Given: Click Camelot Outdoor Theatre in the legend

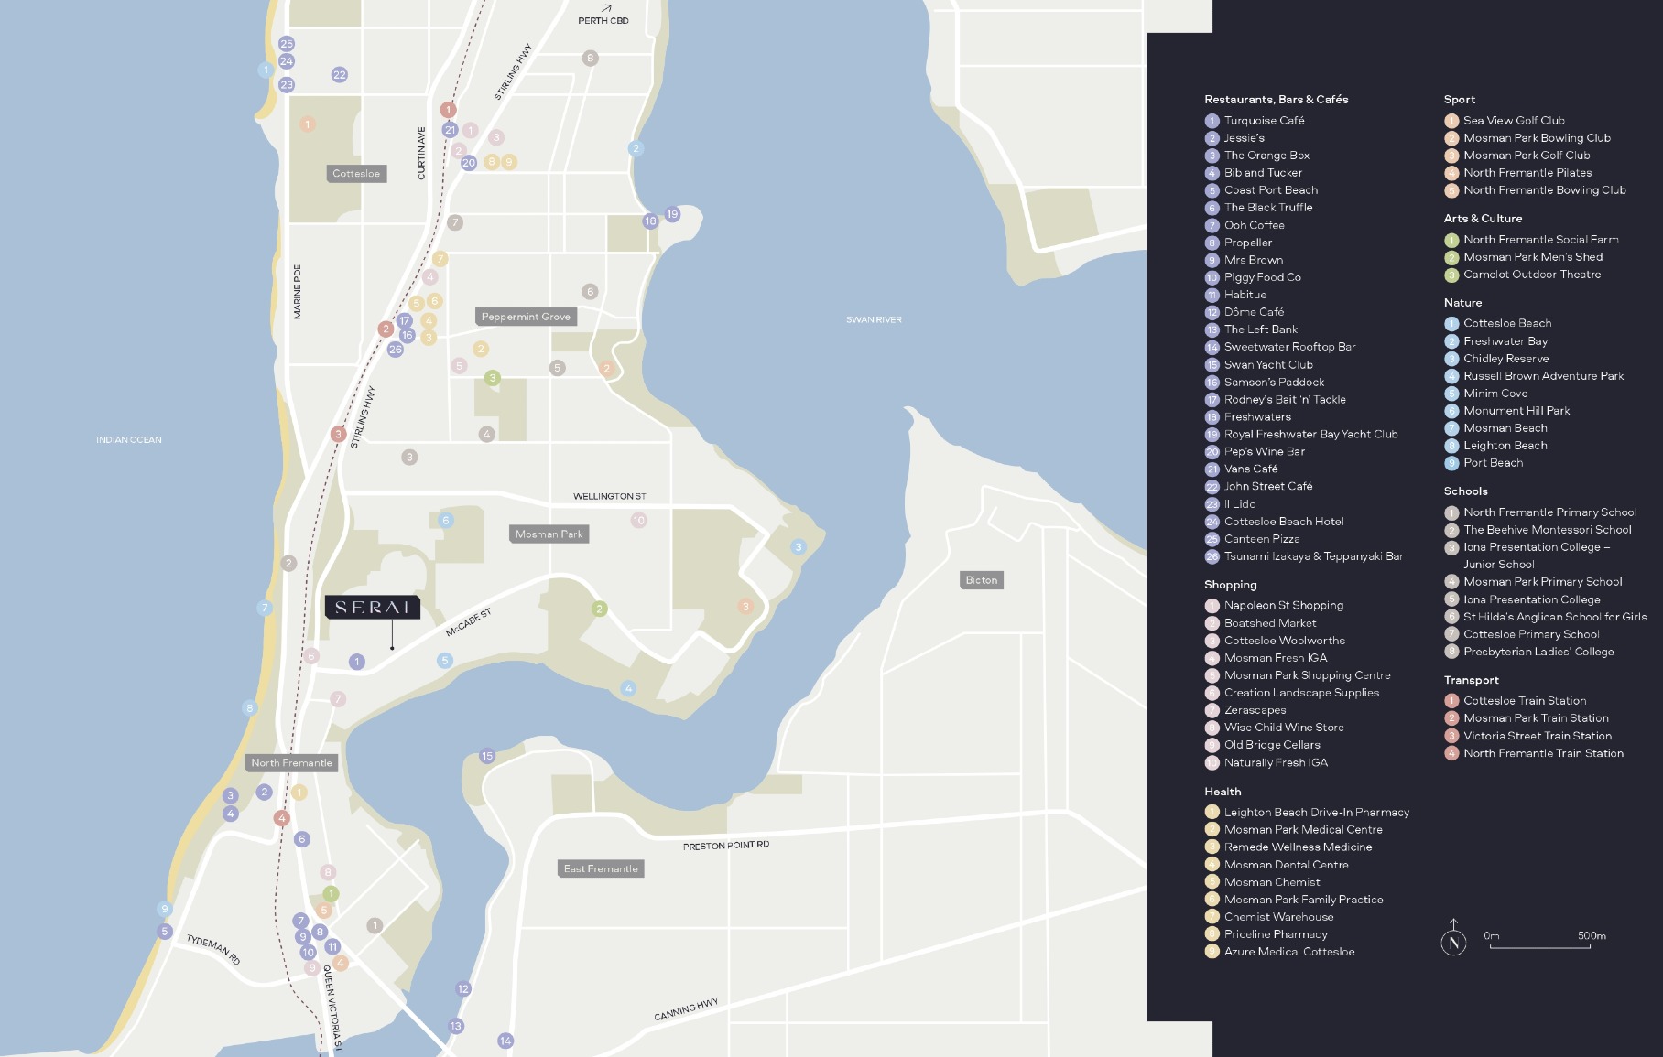Looking at the screenshot, I should coord(1531,275).
